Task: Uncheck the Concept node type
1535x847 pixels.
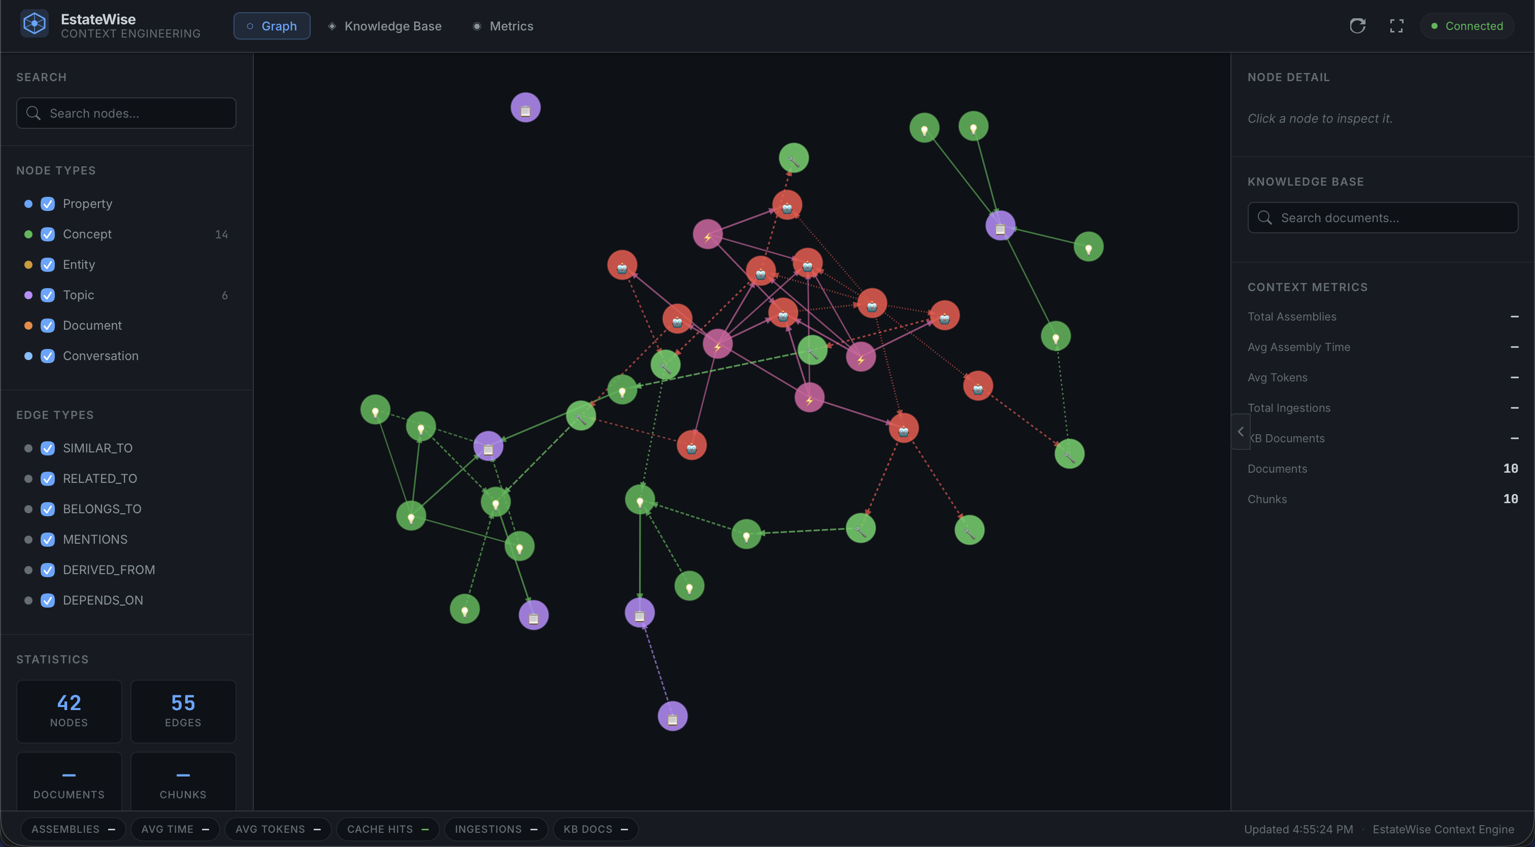Action: (x=48, y=234)
